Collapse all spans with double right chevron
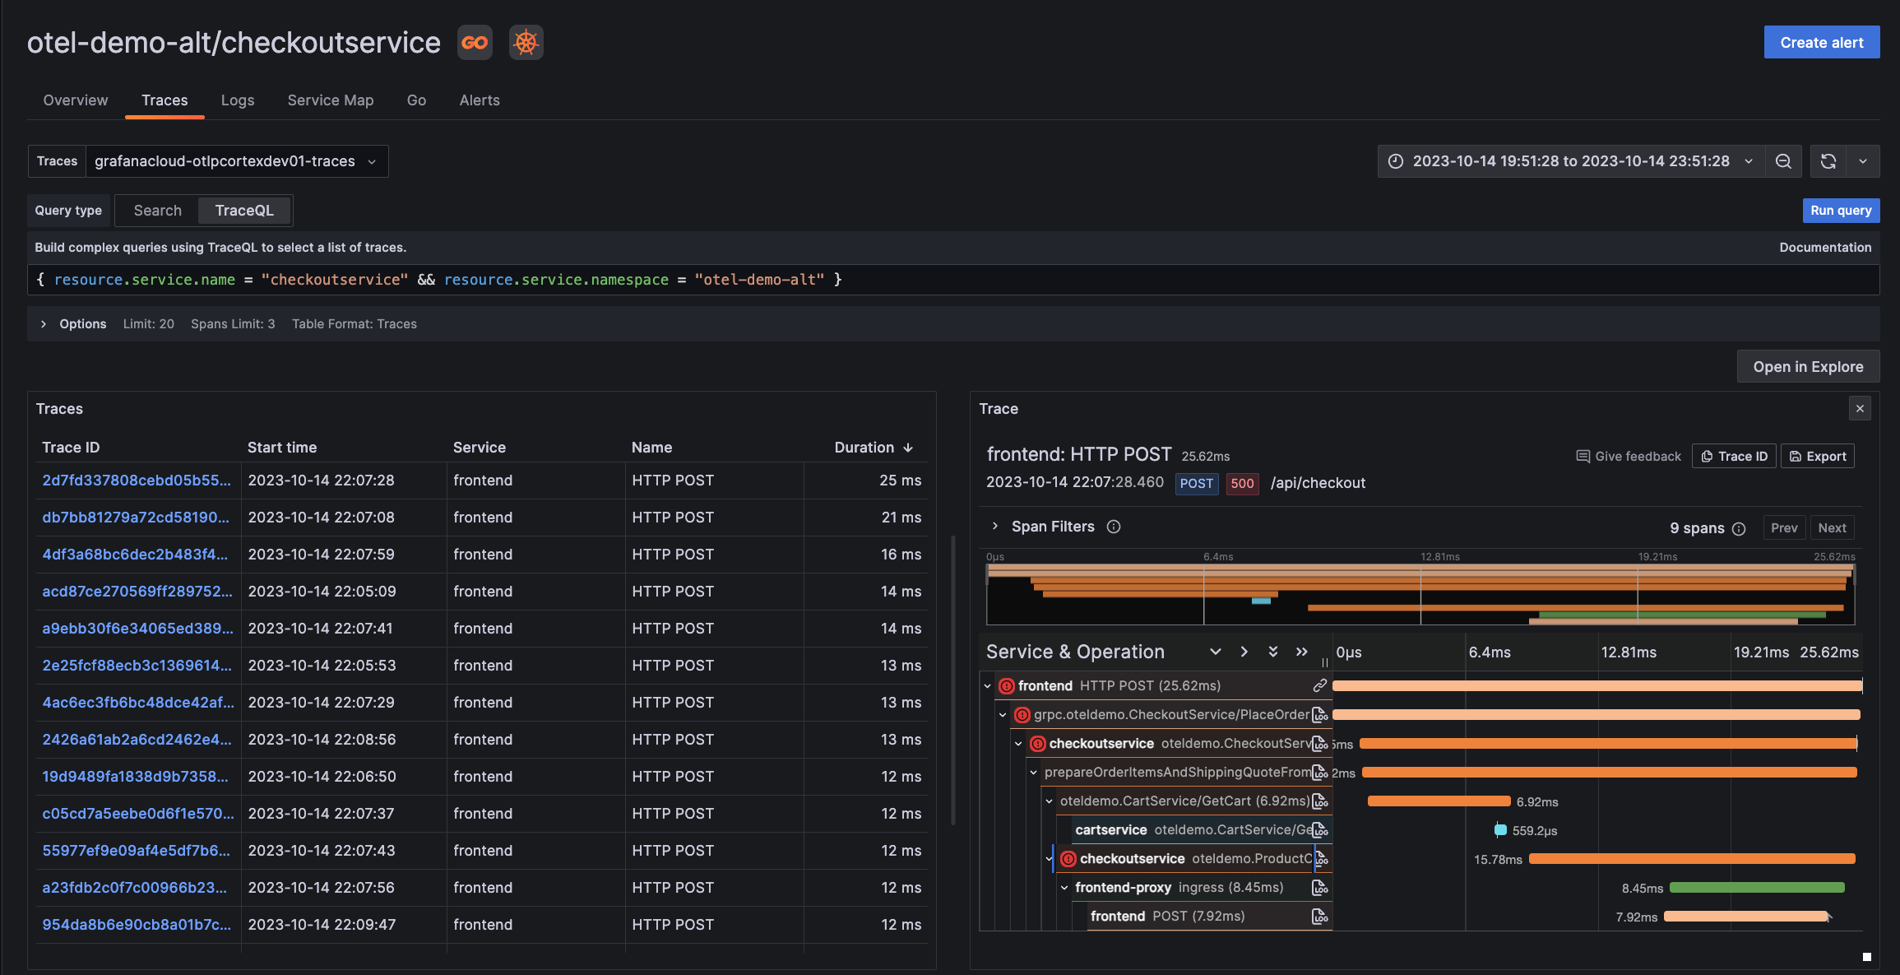Viewport: 1900px width, 975px height. (1301, 652)
